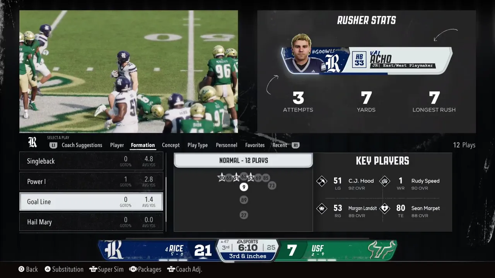495x278 pixels.
Task: Click the Sean Marpet ability diamond icon
Action: (385, 208)
